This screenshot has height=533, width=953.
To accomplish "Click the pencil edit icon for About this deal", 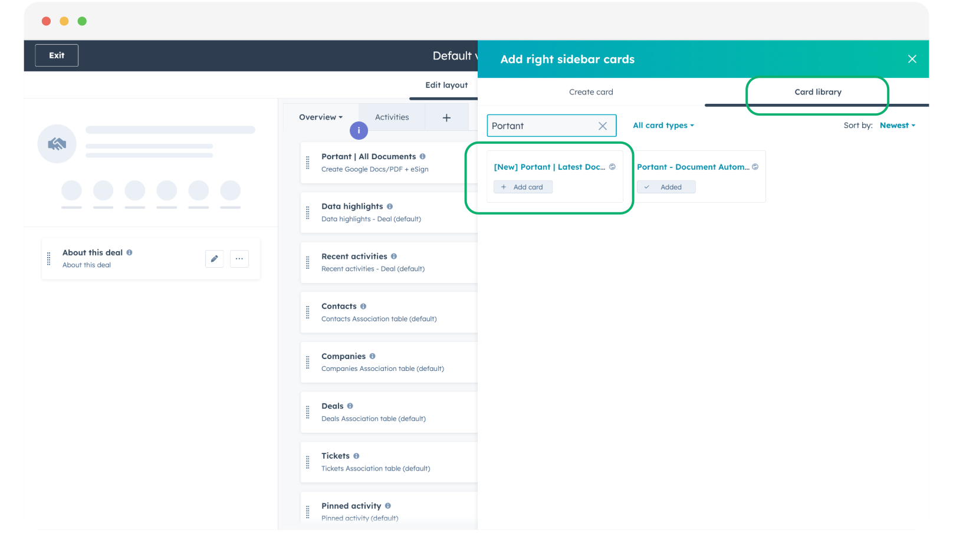I will click(214, 259).
